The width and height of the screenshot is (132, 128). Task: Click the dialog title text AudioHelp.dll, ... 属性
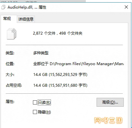click(27, 7)
